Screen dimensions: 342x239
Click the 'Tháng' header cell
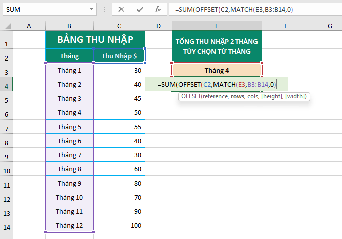pos(69,56)
